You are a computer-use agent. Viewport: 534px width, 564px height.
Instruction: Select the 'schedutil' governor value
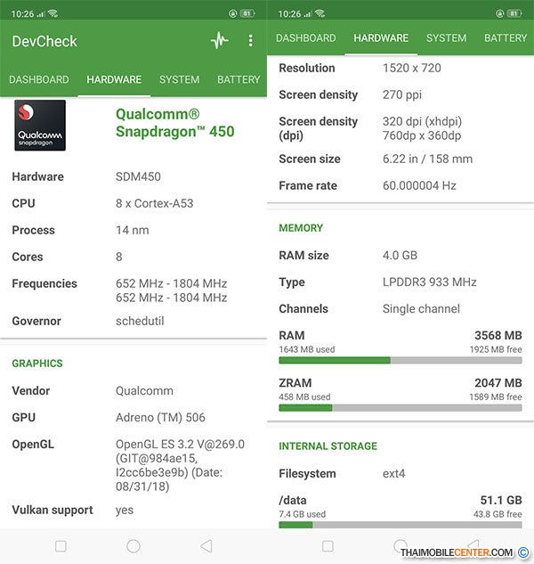click(140, 321)
